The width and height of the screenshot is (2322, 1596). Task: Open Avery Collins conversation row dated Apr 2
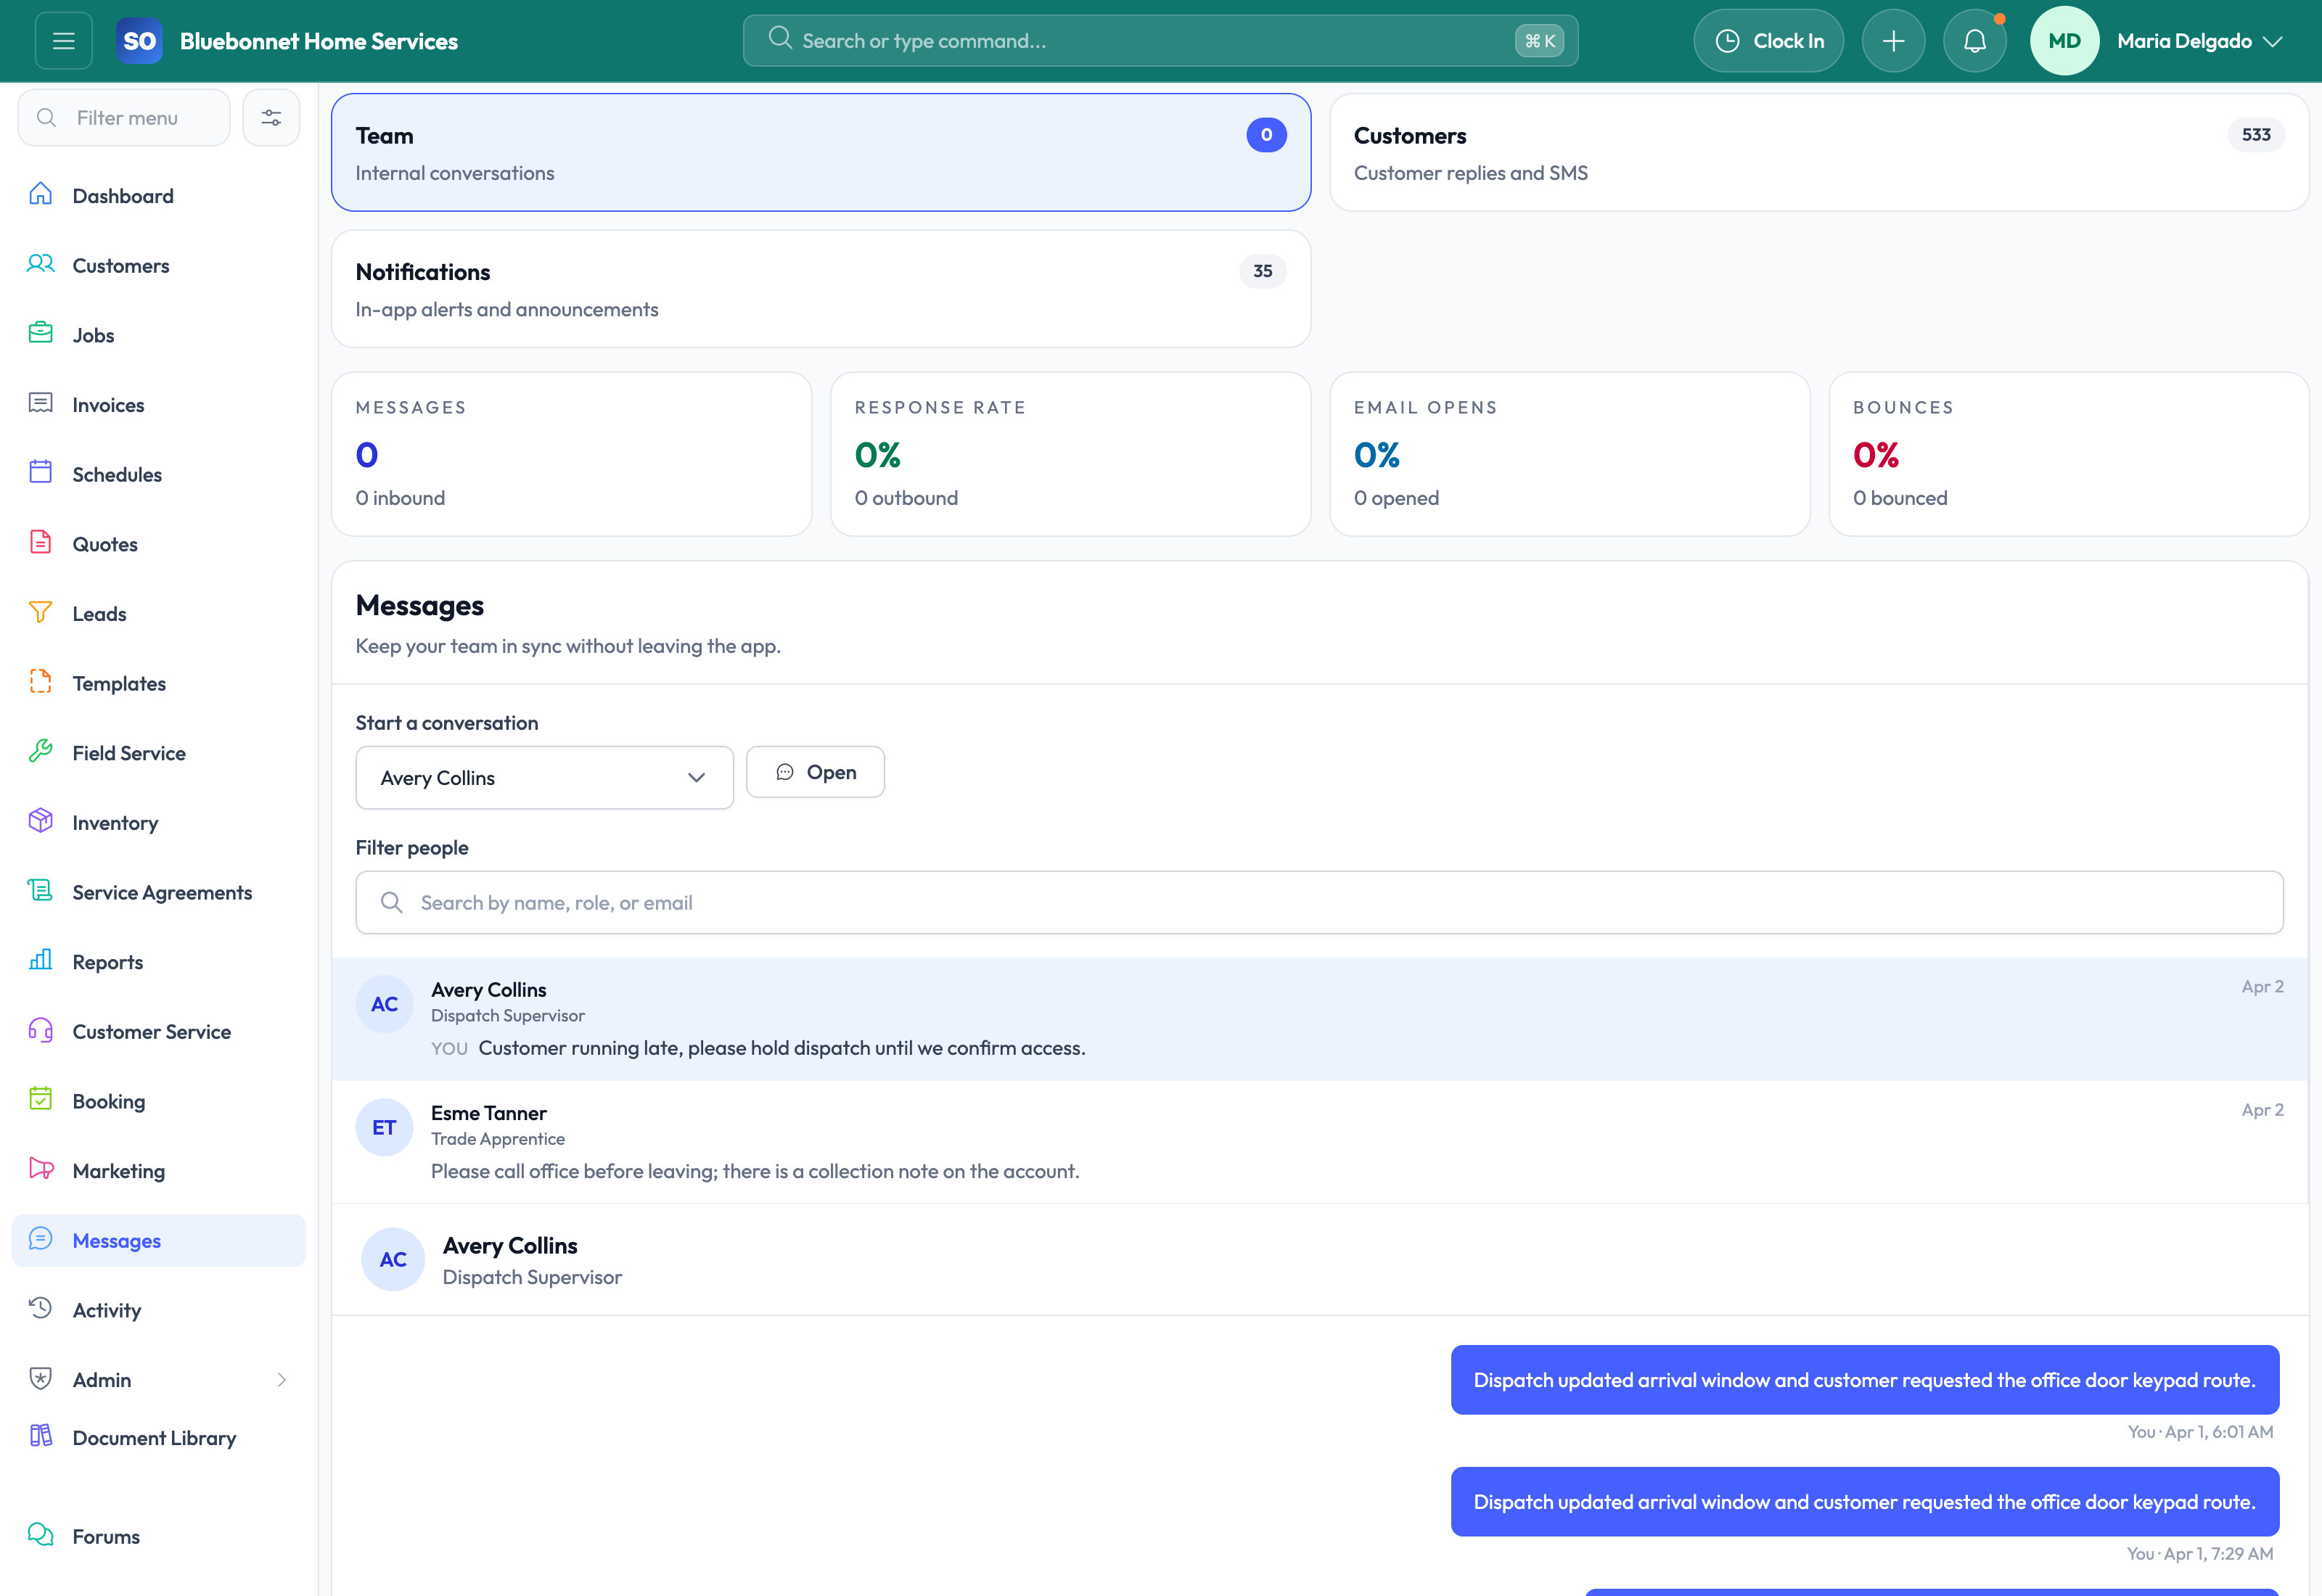pyautogui.click(x=1320, y=1018)
